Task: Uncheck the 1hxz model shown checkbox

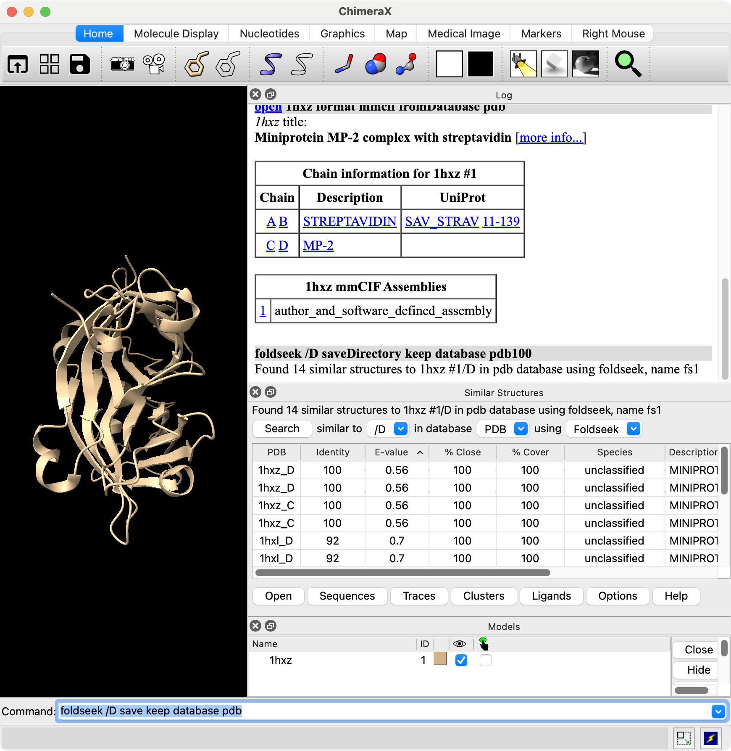Action: (461, 660)
